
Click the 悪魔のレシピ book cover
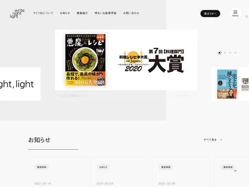point(85,60)
